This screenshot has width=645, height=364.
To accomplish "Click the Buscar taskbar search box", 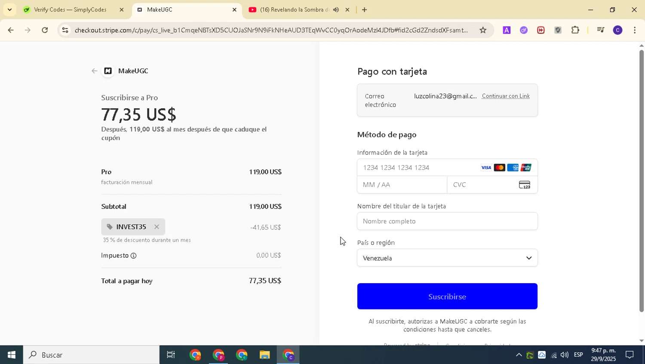I will point(91,355).
